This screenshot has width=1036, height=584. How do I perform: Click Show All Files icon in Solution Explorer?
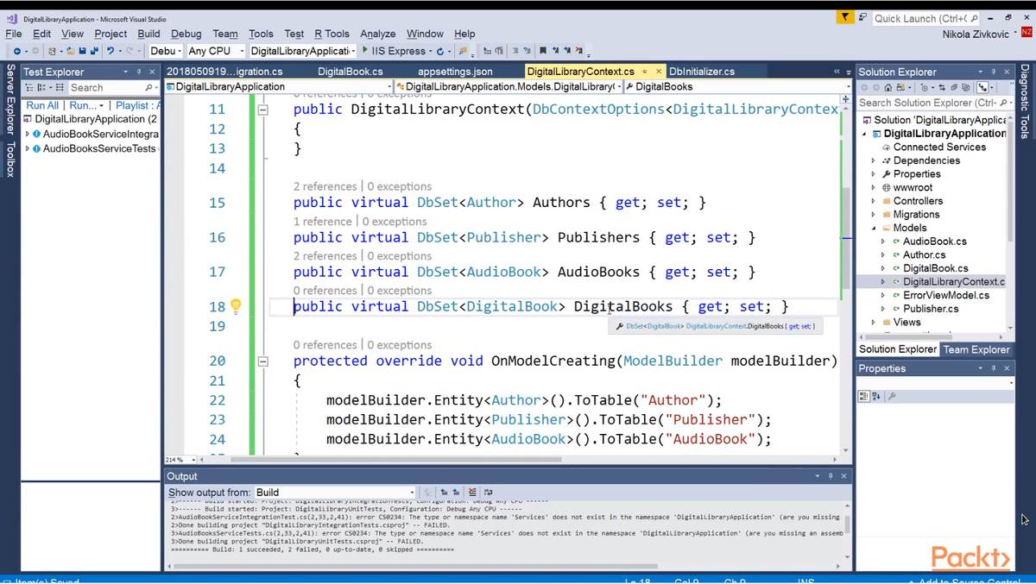pyautogui.click(x=966, y=88)
